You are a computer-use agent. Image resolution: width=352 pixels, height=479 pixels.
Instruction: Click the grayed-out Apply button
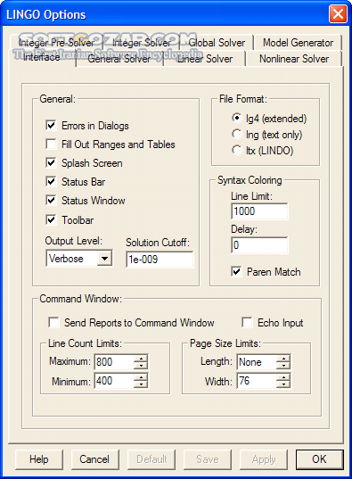(264, 459)
